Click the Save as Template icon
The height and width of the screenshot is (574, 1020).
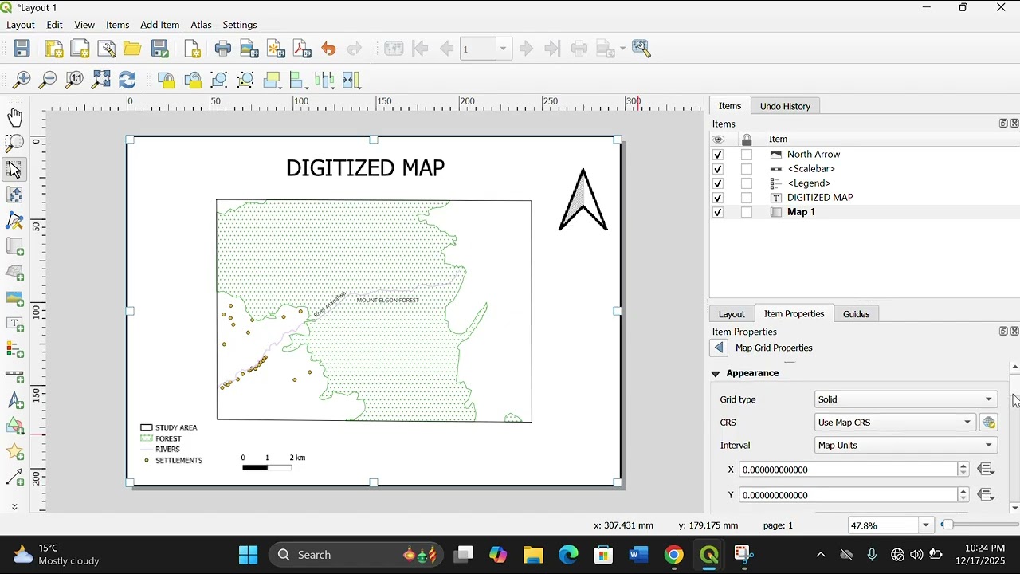[x=159, y=49]
